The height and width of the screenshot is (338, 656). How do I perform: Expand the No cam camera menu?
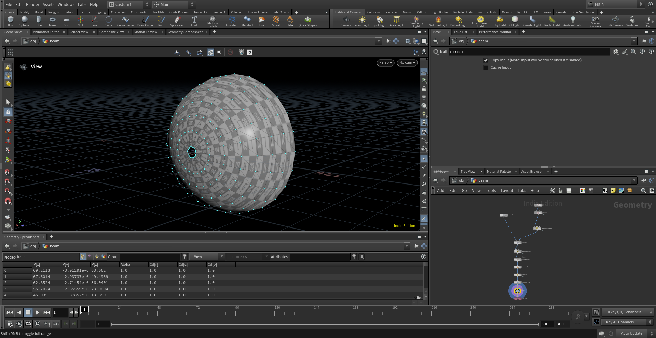pyautogui.click(x=407, y=63)
